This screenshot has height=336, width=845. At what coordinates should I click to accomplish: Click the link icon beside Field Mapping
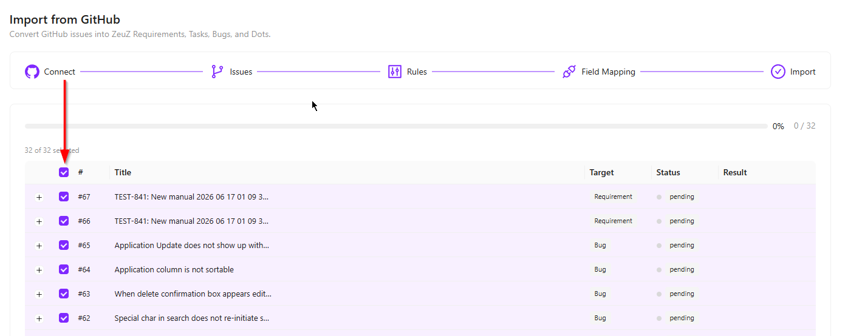pos(569,72)
